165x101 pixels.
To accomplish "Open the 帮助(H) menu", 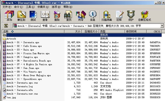I will coord(68,7).
